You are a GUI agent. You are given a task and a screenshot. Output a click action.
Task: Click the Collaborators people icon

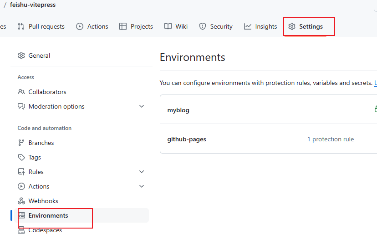point(21,92)
